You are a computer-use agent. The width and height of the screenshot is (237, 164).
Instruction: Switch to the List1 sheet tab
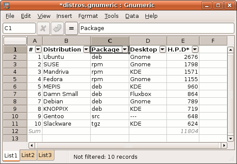pos(11,155)
